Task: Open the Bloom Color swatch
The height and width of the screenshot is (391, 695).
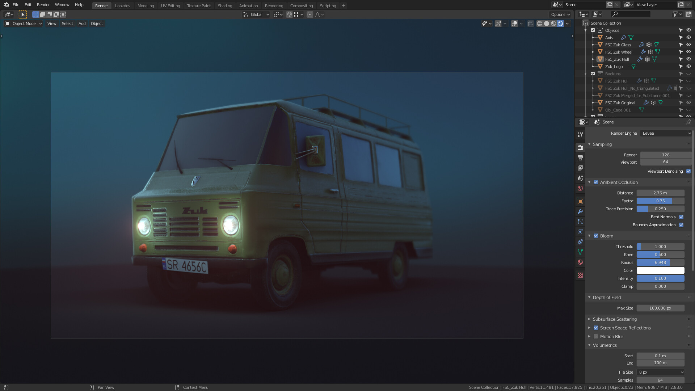Action: click(660, 270)
